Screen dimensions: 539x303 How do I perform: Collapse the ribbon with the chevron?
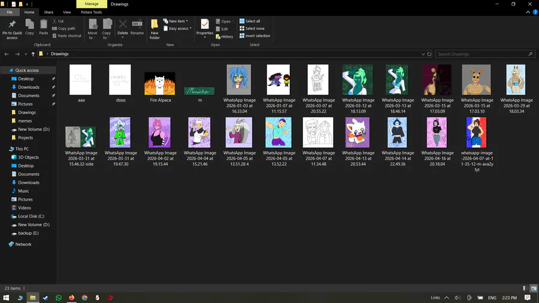(528, 12)
